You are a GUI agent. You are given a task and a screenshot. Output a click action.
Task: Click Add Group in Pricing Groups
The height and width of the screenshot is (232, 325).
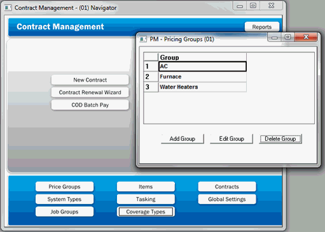tap(183, 139)
